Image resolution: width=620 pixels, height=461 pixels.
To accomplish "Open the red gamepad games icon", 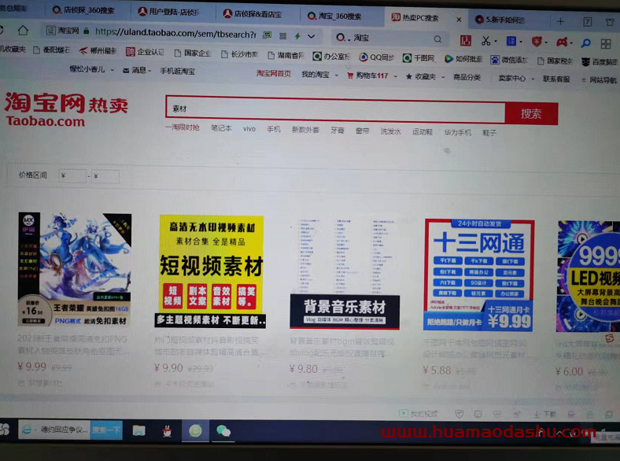I will 562,42.
